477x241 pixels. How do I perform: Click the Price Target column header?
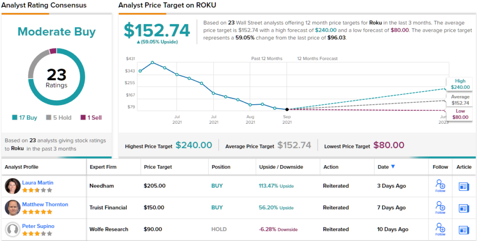tap(158, 167)
